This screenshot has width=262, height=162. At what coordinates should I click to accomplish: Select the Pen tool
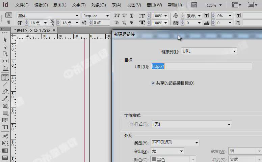coord(5,92)
